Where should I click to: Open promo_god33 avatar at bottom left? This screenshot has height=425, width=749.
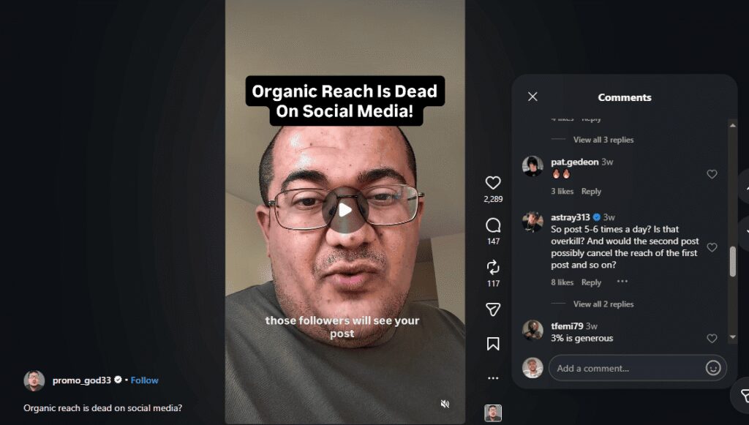point(34,380)
